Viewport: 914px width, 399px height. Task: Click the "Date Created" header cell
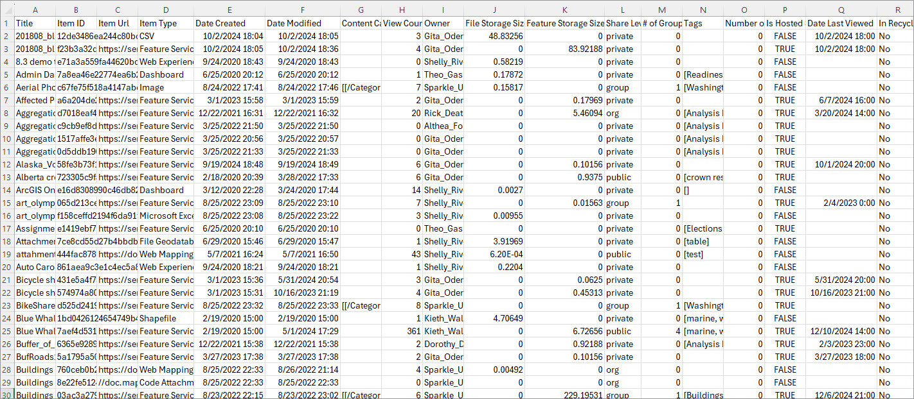[x=229, y=23]
